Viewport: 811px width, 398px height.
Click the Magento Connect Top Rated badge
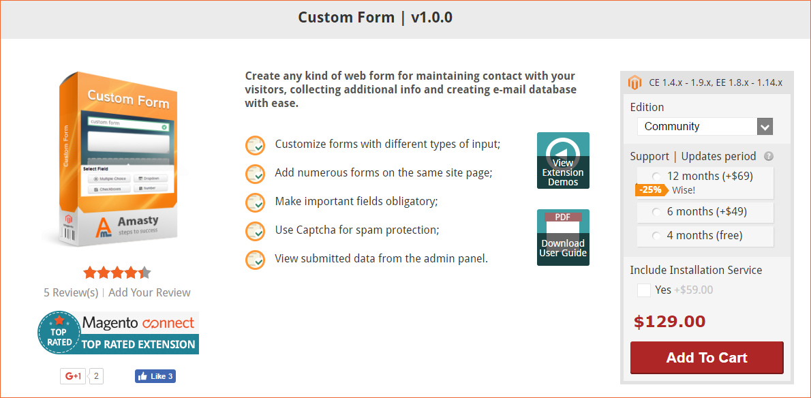click(x=119, y=333)
